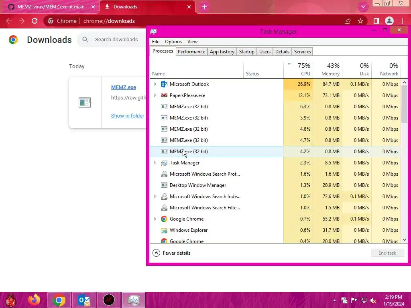Click the Chrome logo on Downloads page
The height and width of the screenshot is (308, 411).
coord(13,40)
